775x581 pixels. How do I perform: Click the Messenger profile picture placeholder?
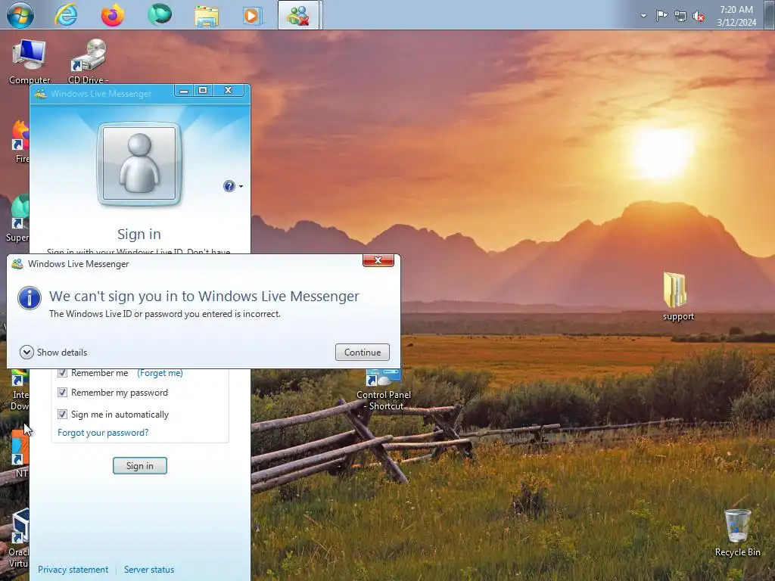(x=139, y=163)
